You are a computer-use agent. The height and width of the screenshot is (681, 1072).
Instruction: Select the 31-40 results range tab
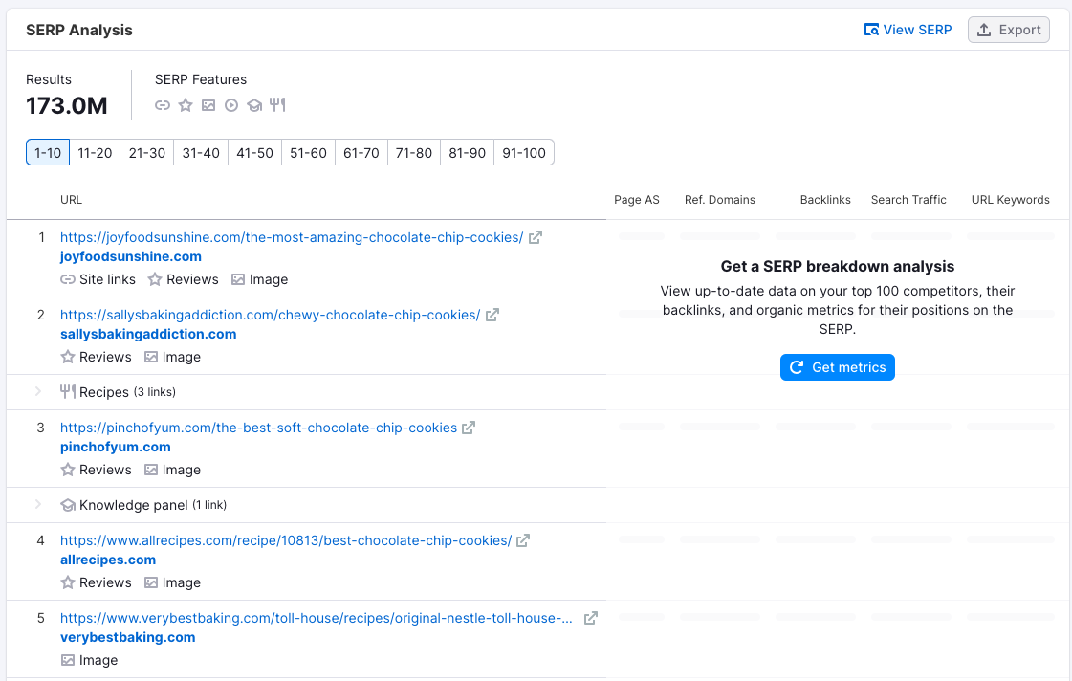point(201,152)
